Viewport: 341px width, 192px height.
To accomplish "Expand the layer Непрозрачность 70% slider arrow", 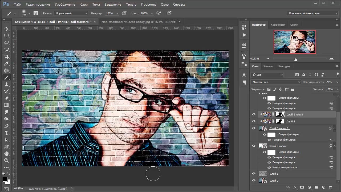I will 337,82.
